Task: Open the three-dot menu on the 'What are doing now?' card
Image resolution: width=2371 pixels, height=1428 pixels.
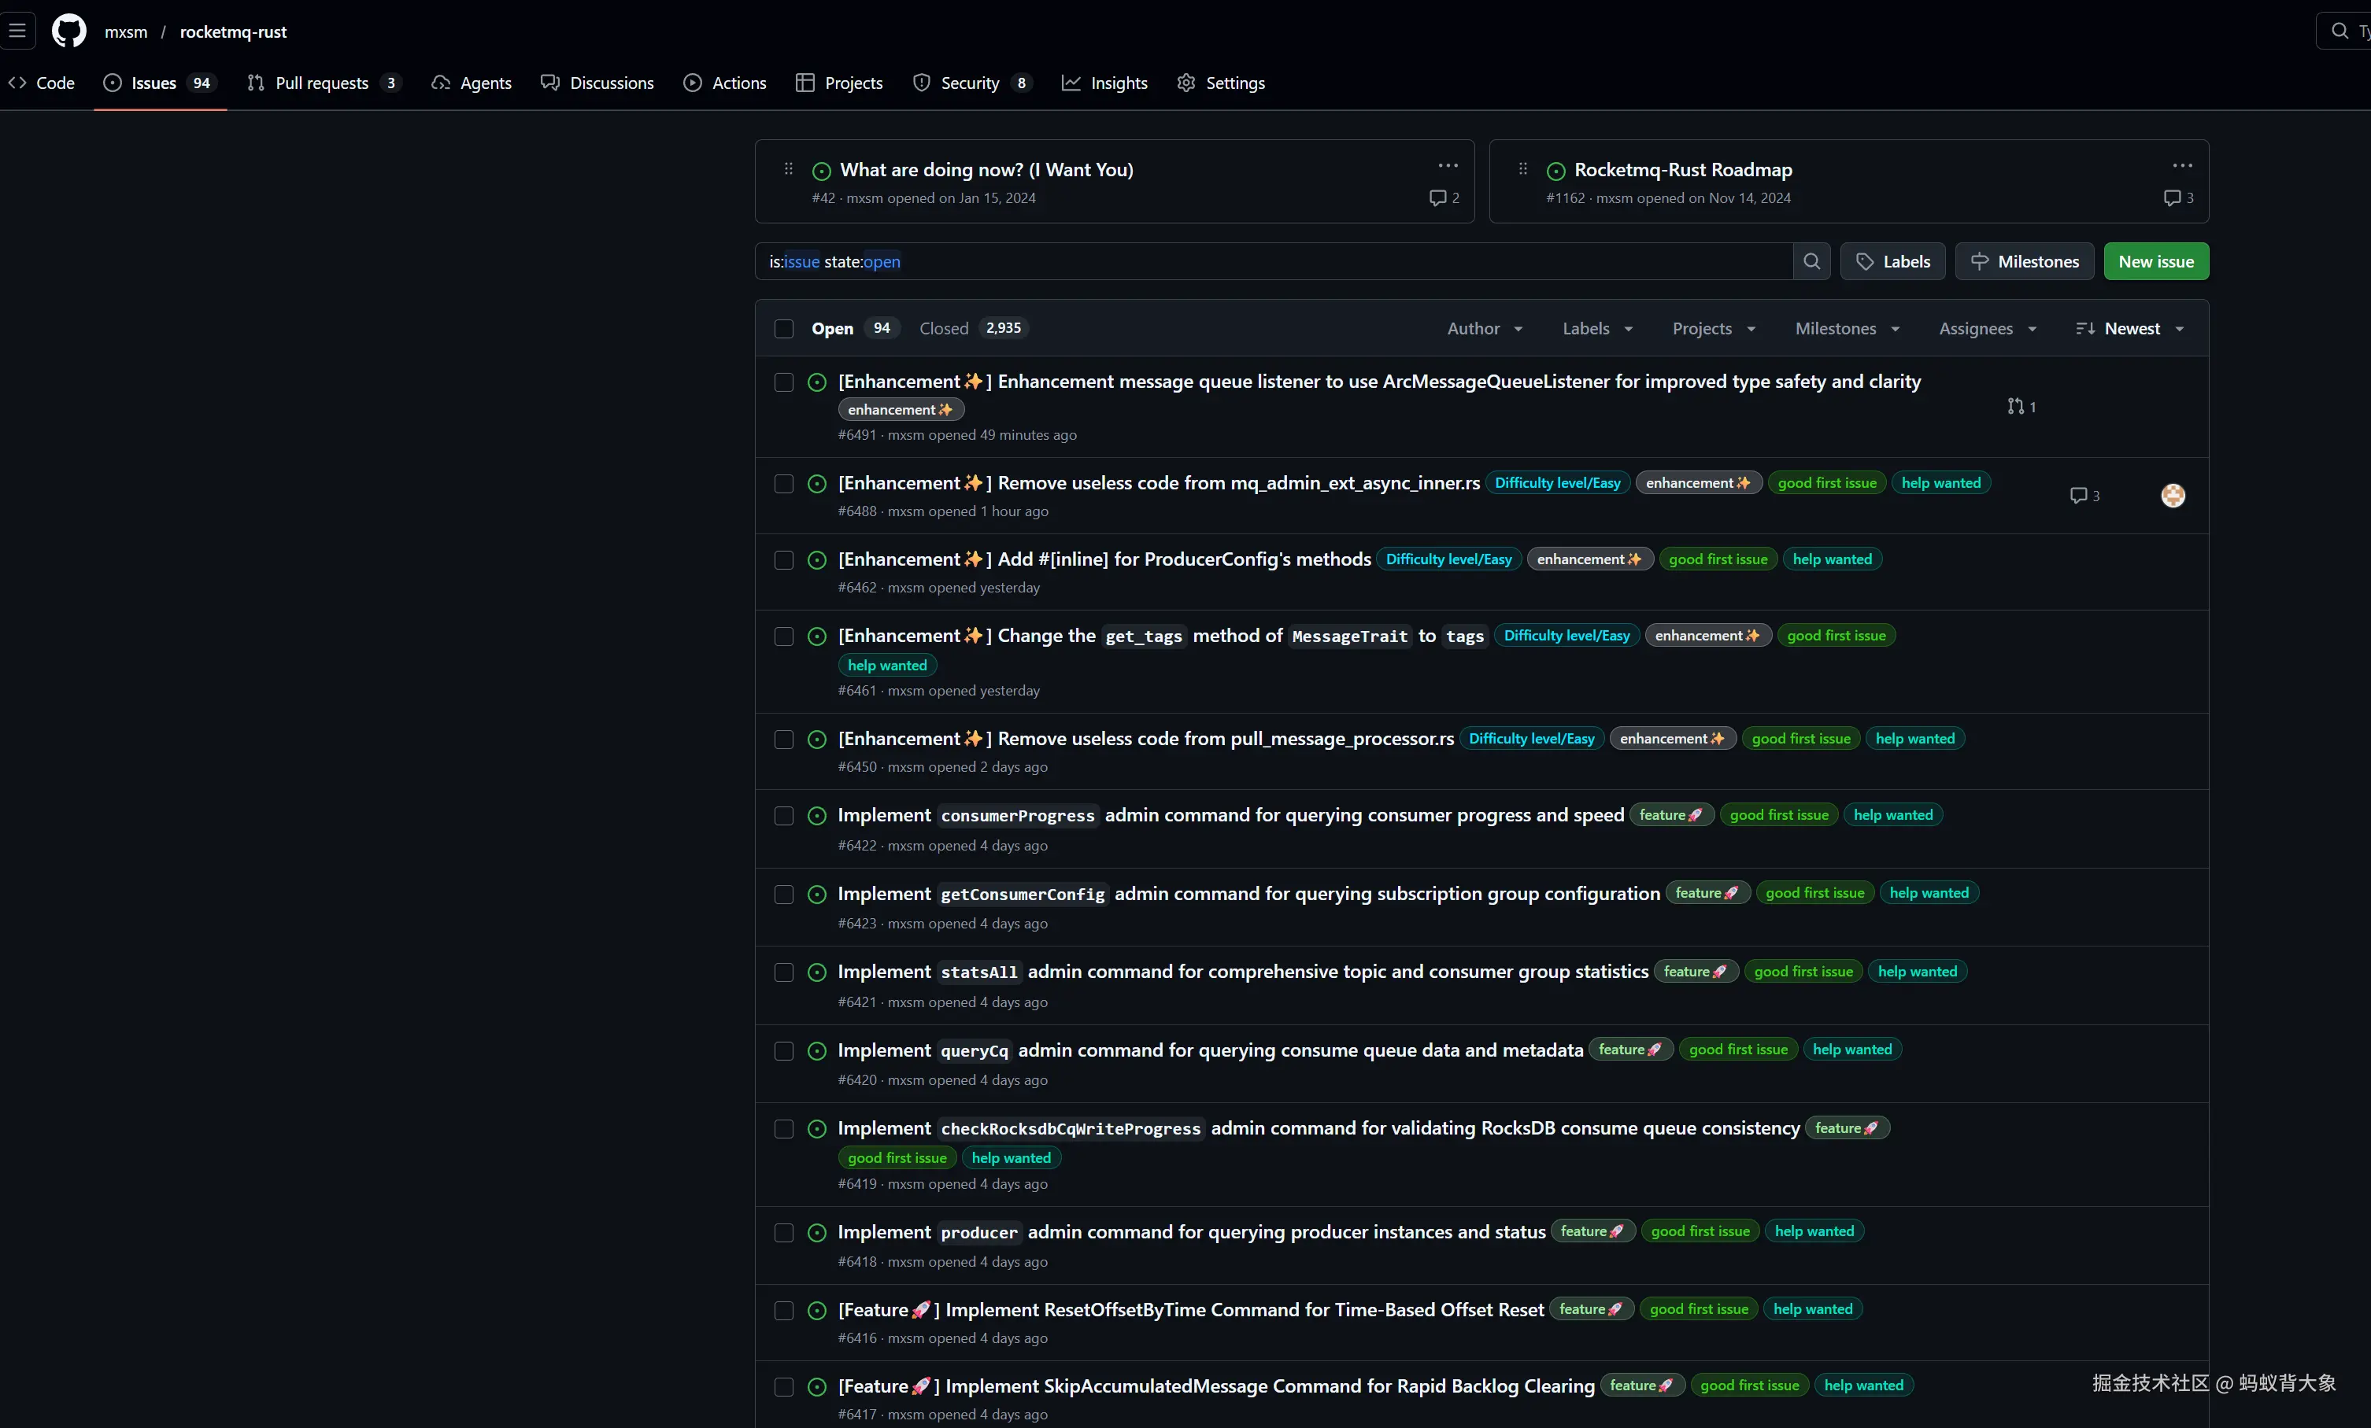Action: [x=1447, y=166]
